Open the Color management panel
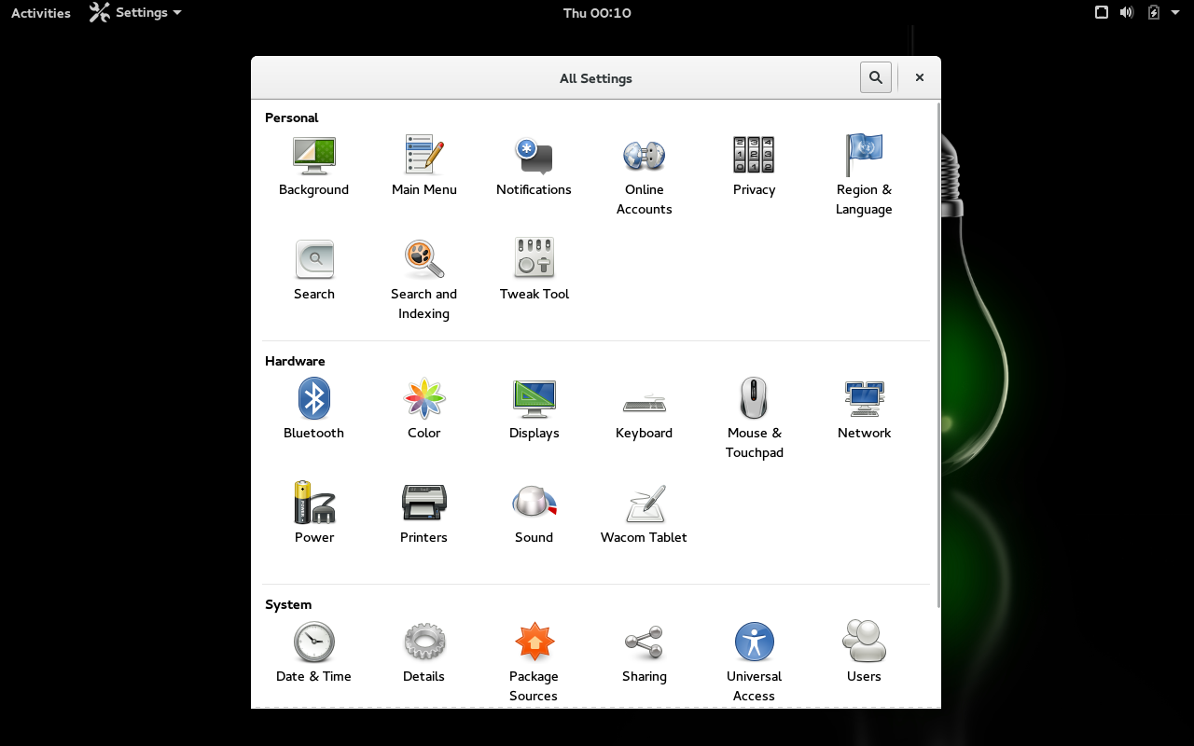Screen dimensions: 1194x746 (423, 400)
